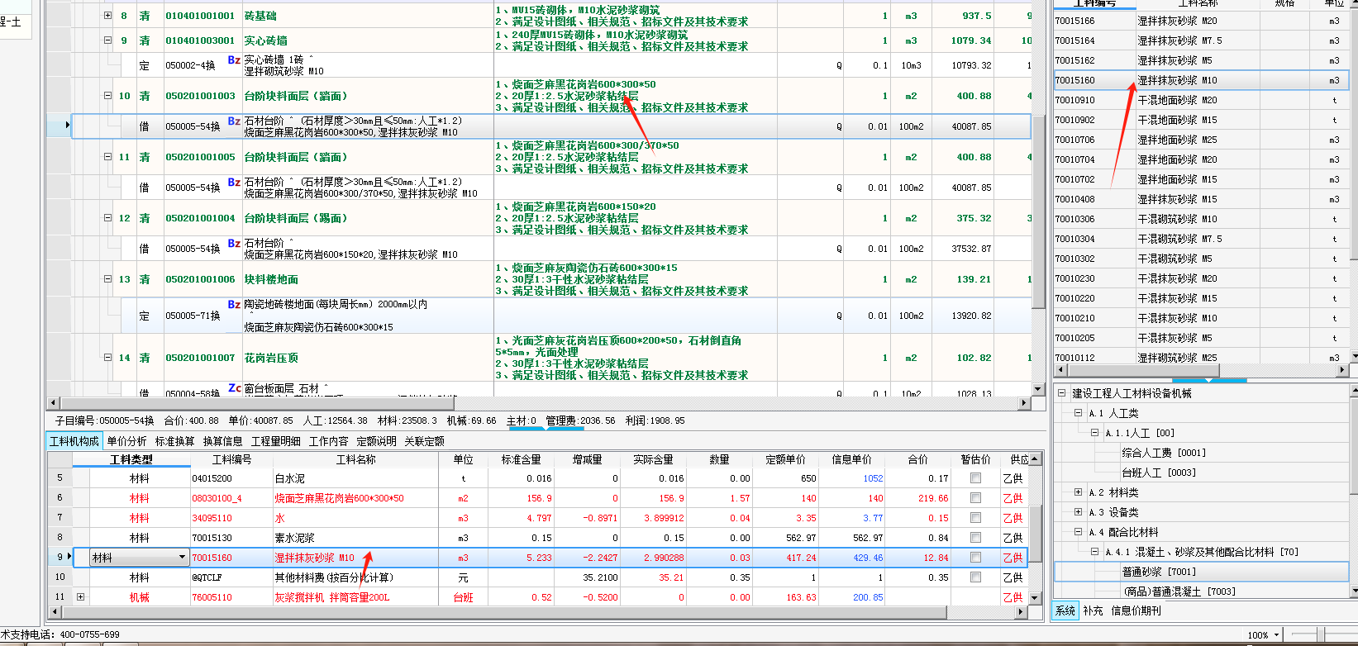Open the 标准换算 tab
The width and height of the screenshot is (1358, 646).
[175, 441]
